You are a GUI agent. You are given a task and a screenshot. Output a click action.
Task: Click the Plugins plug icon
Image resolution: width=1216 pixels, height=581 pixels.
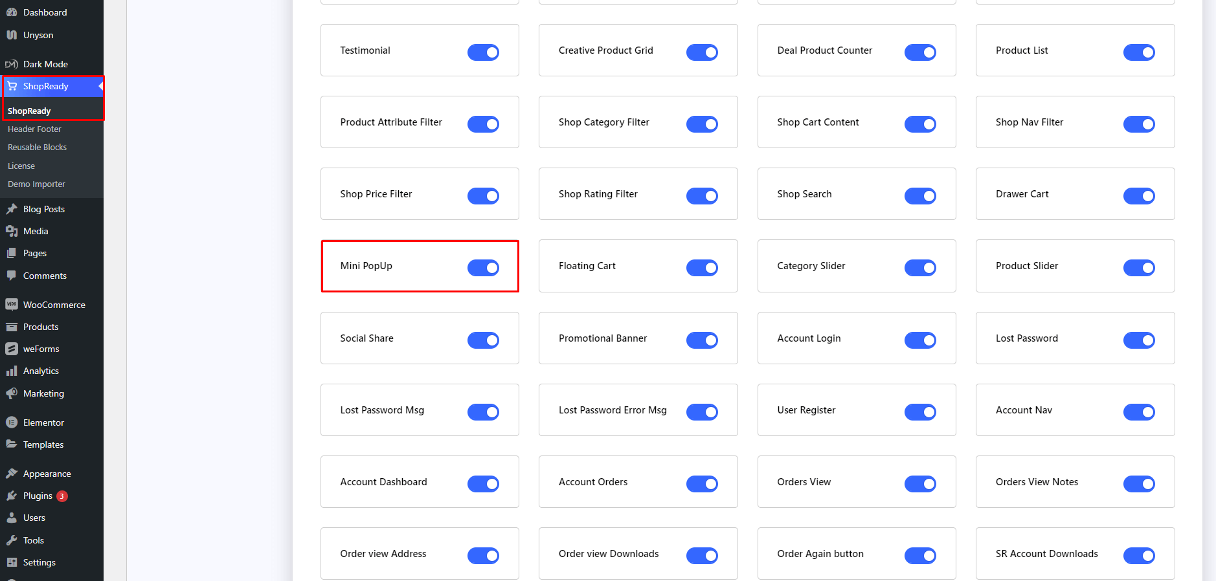coord(12,496)
